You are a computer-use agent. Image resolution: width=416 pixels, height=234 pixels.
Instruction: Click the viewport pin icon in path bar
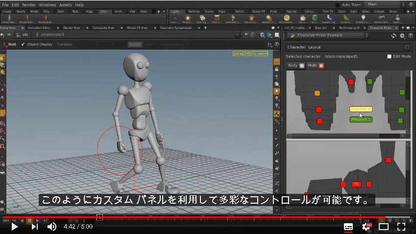pos(246,35)
